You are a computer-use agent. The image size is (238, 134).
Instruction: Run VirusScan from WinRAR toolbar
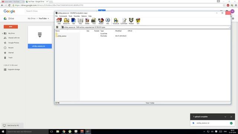coord(116,21)
